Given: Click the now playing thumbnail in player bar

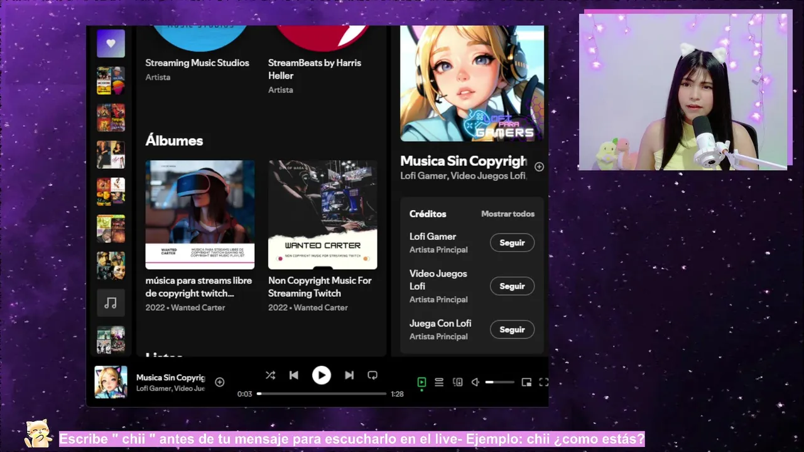Looking at the screenshot, I should point(111,382).
